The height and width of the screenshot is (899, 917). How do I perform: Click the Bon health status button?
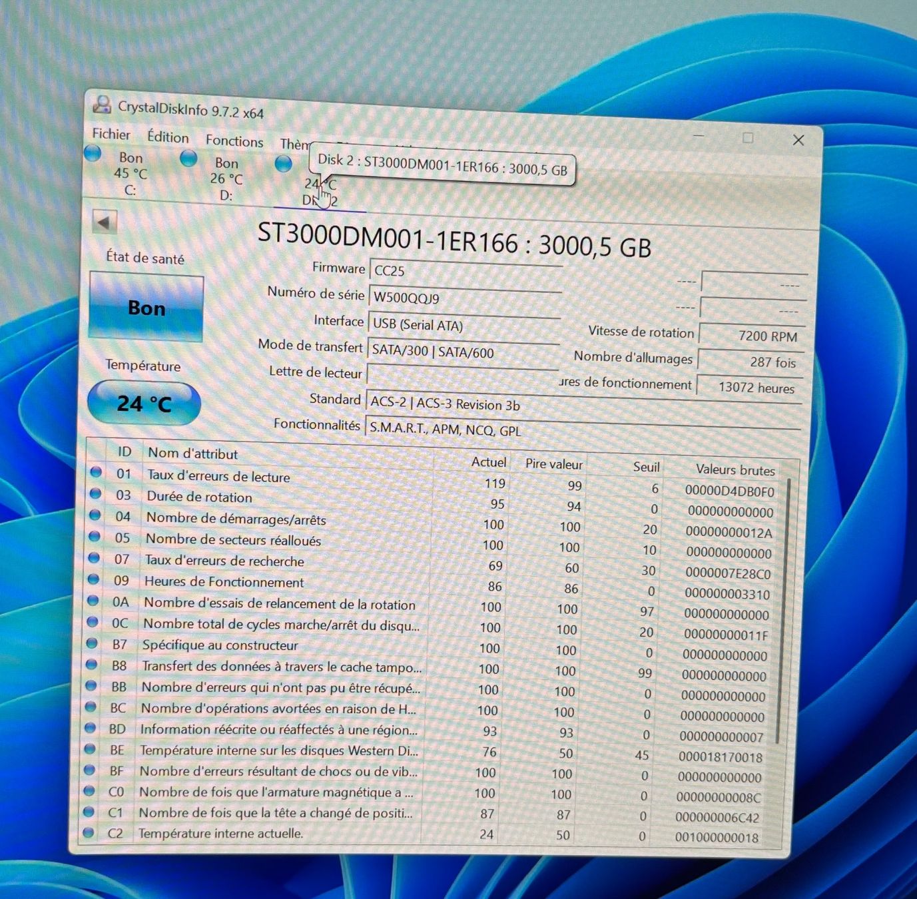[x=147, y=308]
